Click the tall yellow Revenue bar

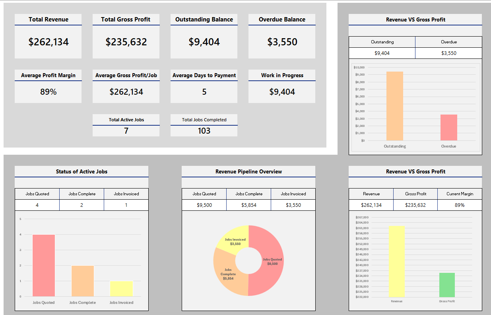point(396,261)
